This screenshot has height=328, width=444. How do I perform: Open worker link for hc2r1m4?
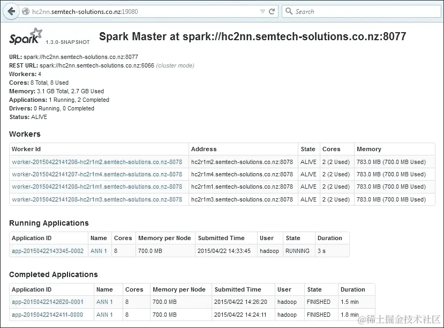(97, 174)
